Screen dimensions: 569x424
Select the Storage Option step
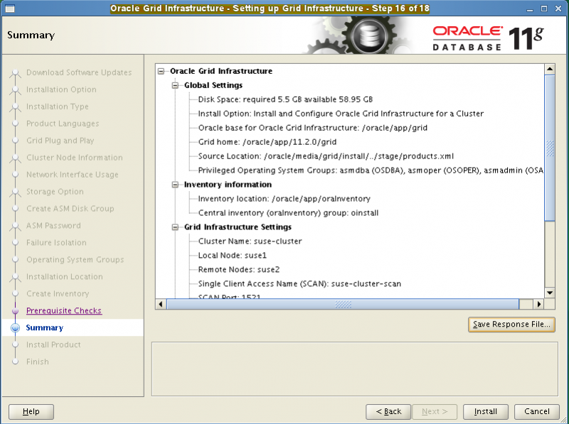click(55, 192)
